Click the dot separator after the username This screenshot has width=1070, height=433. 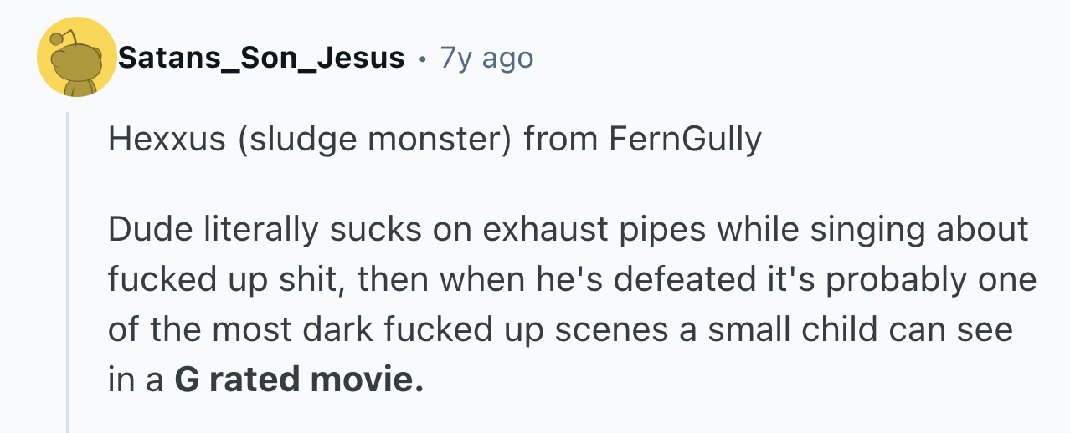pyautogui.click(x=421, y=59)
